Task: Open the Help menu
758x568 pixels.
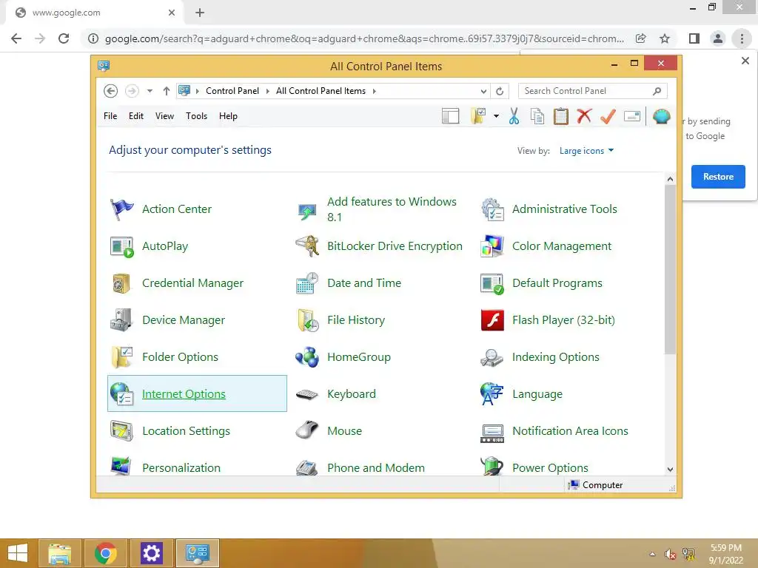Action: 228,116
